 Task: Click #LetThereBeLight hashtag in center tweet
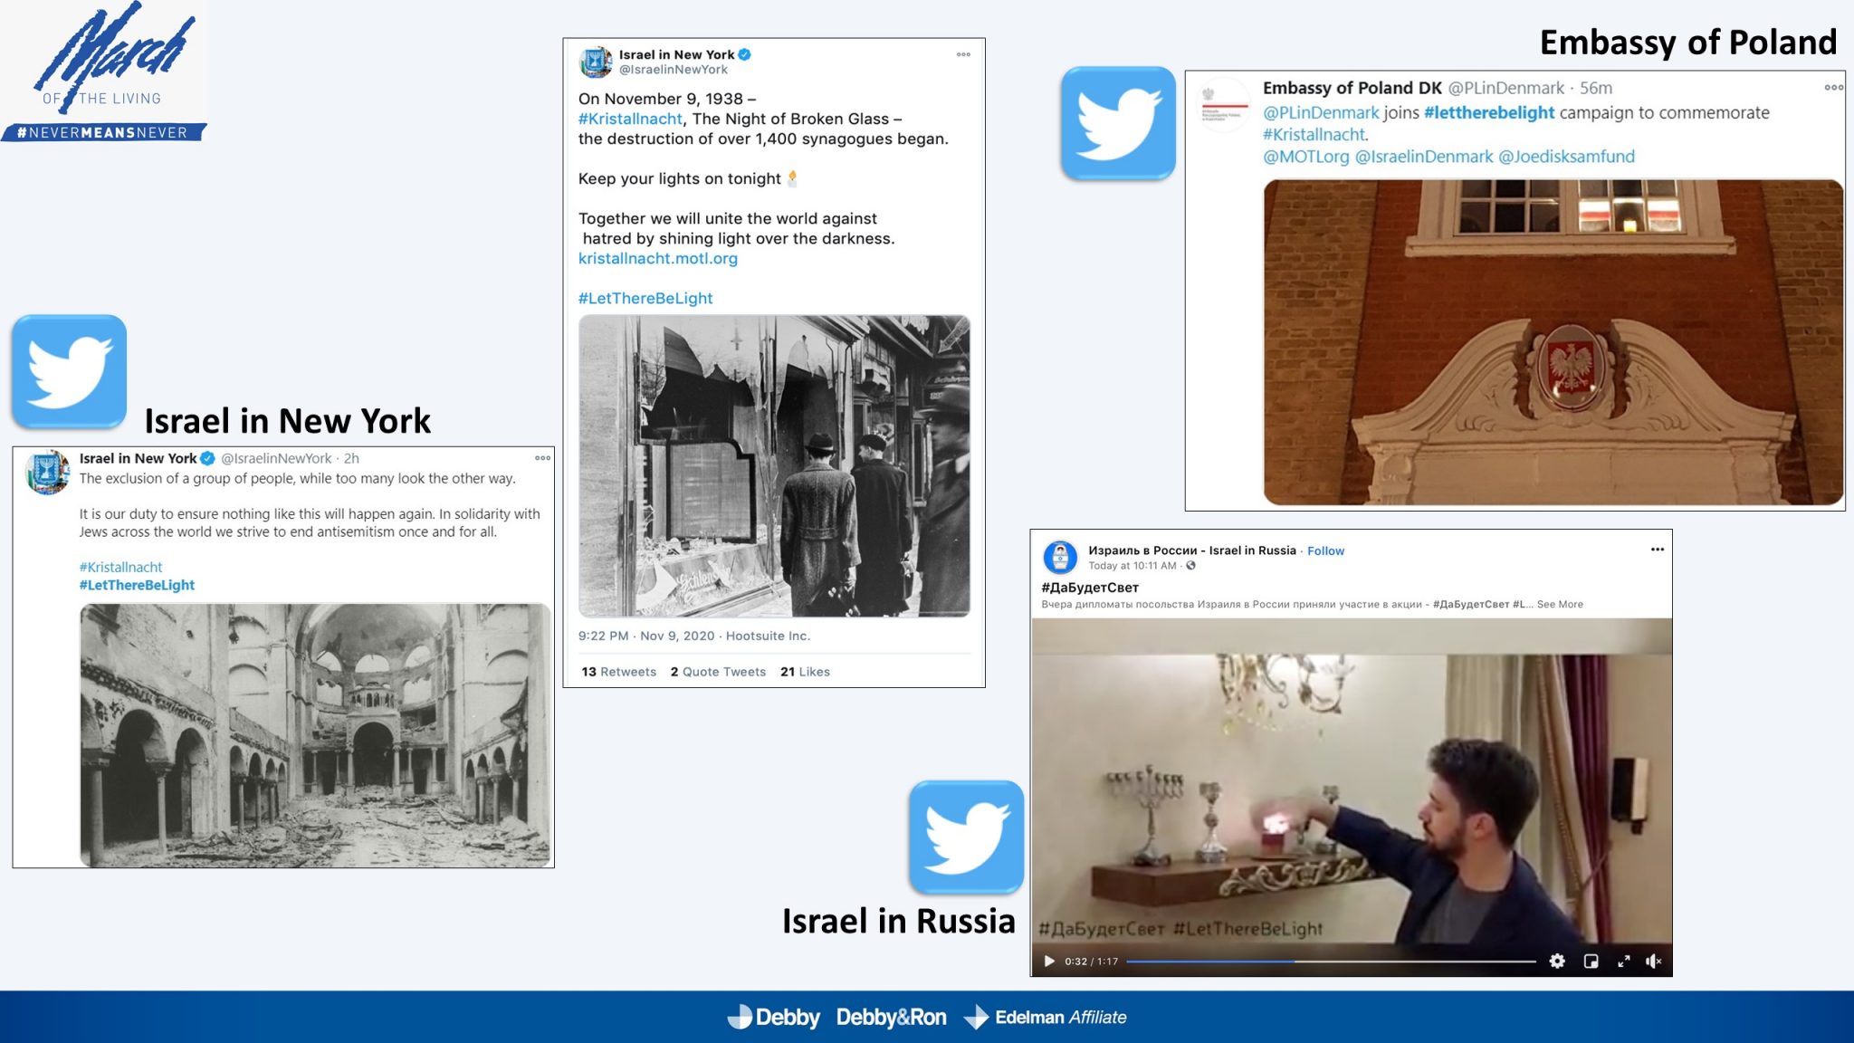pyautogui.click(x=645, y=298)
